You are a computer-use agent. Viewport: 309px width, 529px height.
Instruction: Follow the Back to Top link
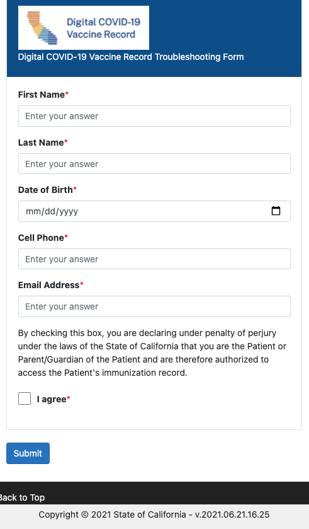click(x=22, y=497)
